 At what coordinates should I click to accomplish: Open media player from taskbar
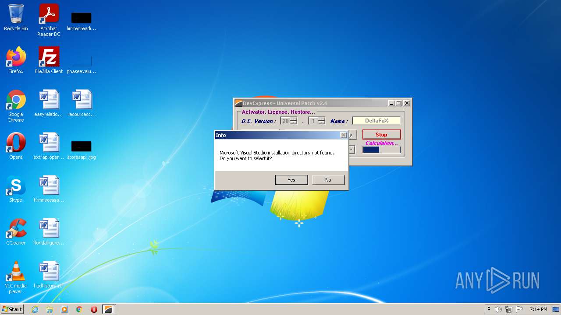coord(64,309)
